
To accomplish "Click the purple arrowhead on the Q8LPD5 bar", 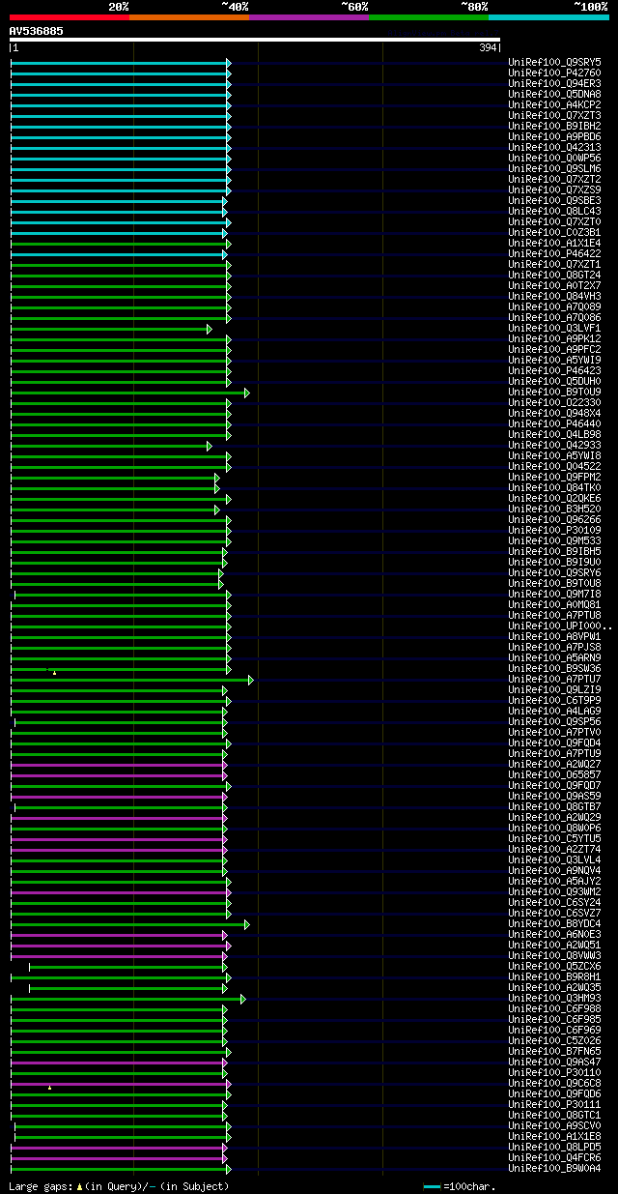I will (x=225, y=1148).
